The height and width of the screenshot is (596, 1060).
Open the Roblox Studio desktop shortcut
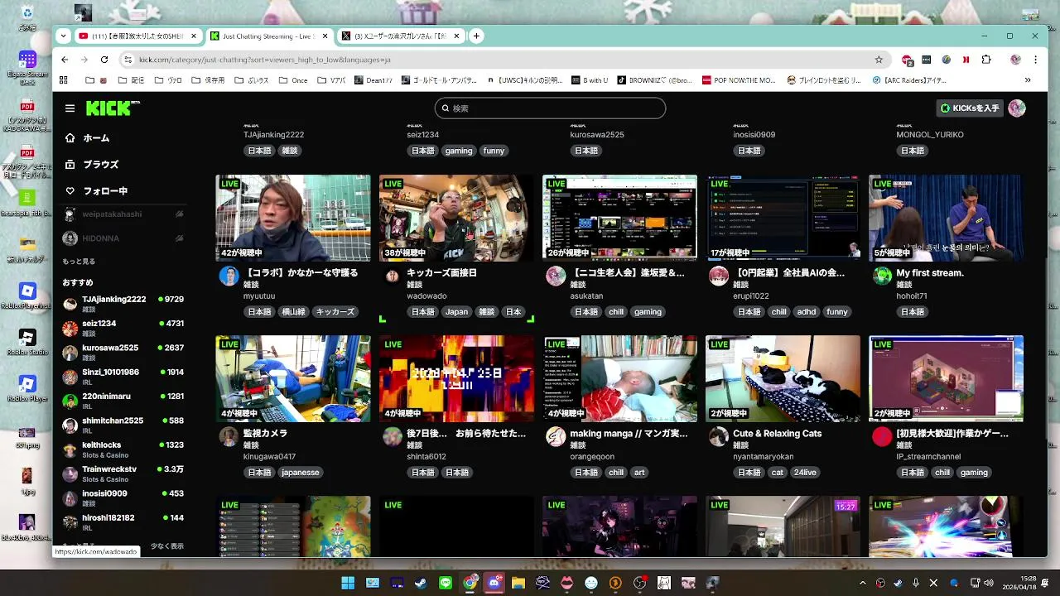coord(27,343)
